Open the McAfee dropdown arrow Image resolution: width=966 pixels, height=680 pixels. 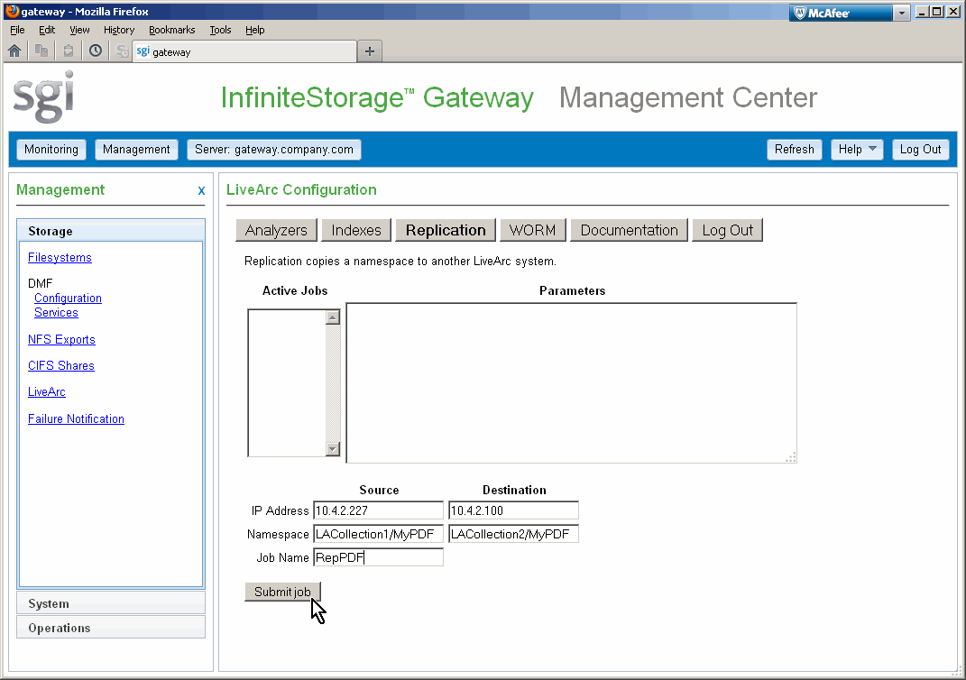click(x=902, y=13)
